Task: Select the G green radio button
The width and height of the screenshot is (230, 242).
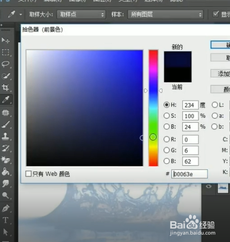Action: pos(167,150)
